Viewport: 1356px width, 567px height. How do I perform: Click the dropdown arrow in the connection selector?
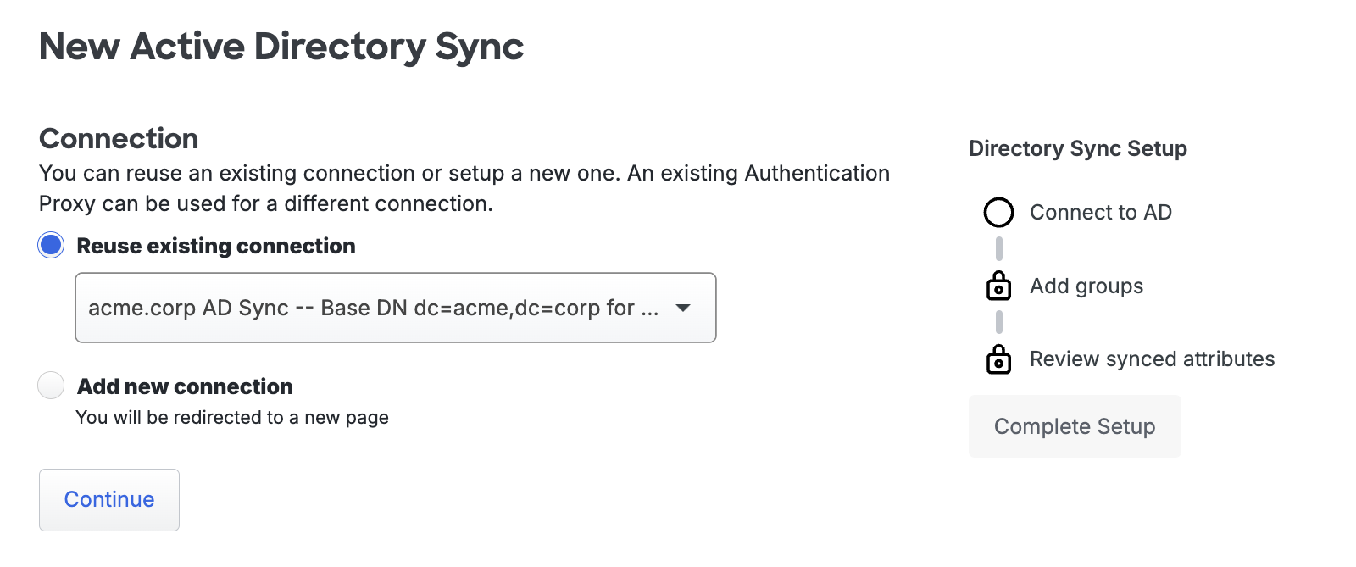[683, 308]
